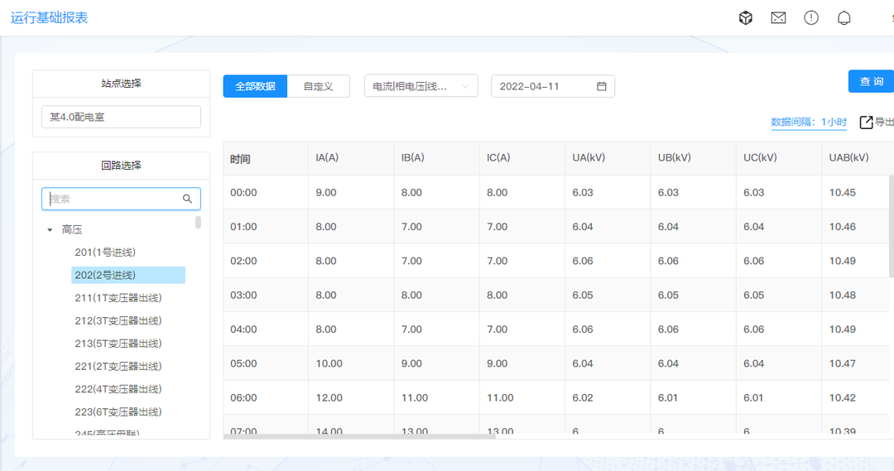The image size is (894, 471).
Task: Select 201(1号进线) circuit
Action: pyautogui.click(x=105, y=252)
